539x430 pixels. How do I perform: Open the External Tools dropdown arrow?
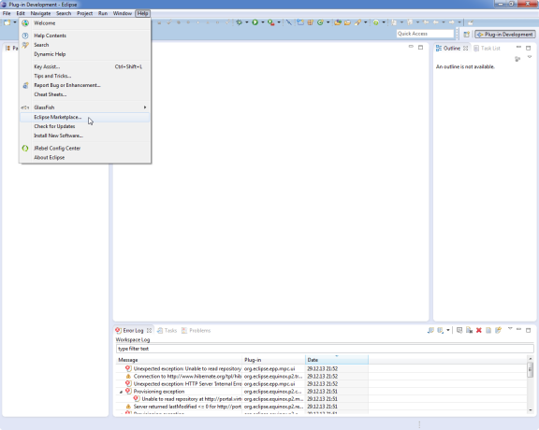click(279, 22)
